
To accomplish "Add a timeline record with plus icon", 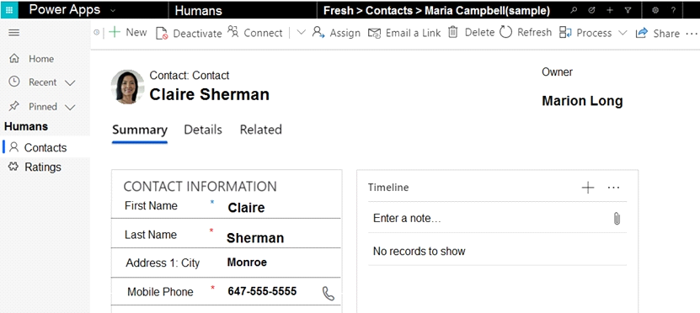I will [x=588, y=188].
